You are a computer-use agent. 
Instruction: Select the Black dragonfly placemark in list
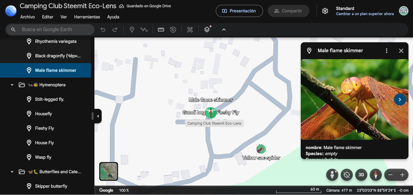tap(45, 56)
